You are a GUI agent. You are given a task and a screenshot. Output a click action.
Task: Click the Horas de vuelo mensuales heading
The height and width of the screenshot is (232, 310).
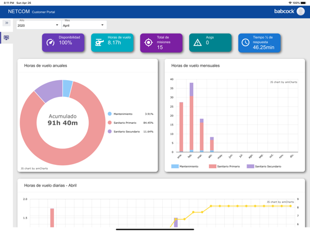pos(195,66)
